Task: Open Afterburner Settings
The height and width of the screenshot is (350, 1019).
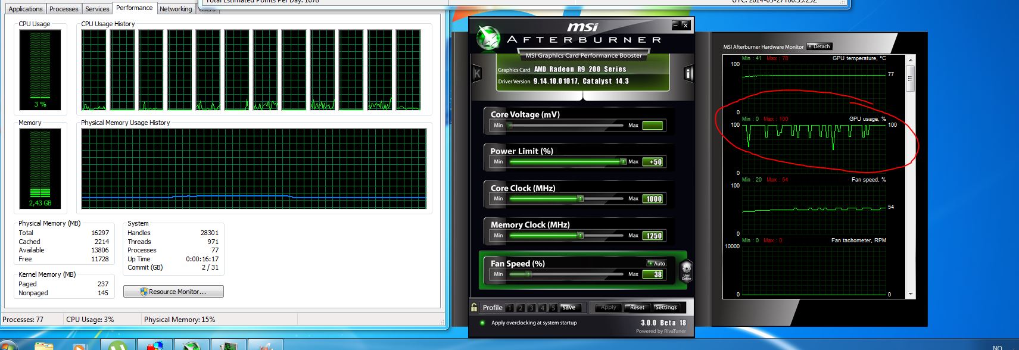Action: [666, 307]
